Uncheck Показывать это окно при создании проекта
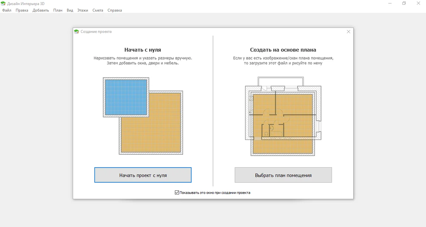426x227 pixels. (177, 193)
